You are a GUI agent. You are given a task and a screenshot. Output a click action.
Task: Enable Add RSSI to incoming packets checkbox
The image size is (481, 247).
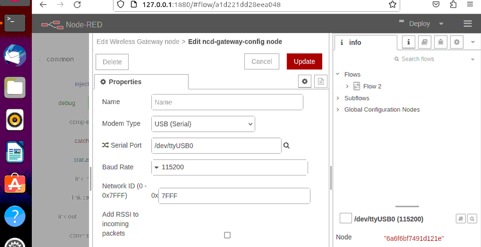[227, 235]
